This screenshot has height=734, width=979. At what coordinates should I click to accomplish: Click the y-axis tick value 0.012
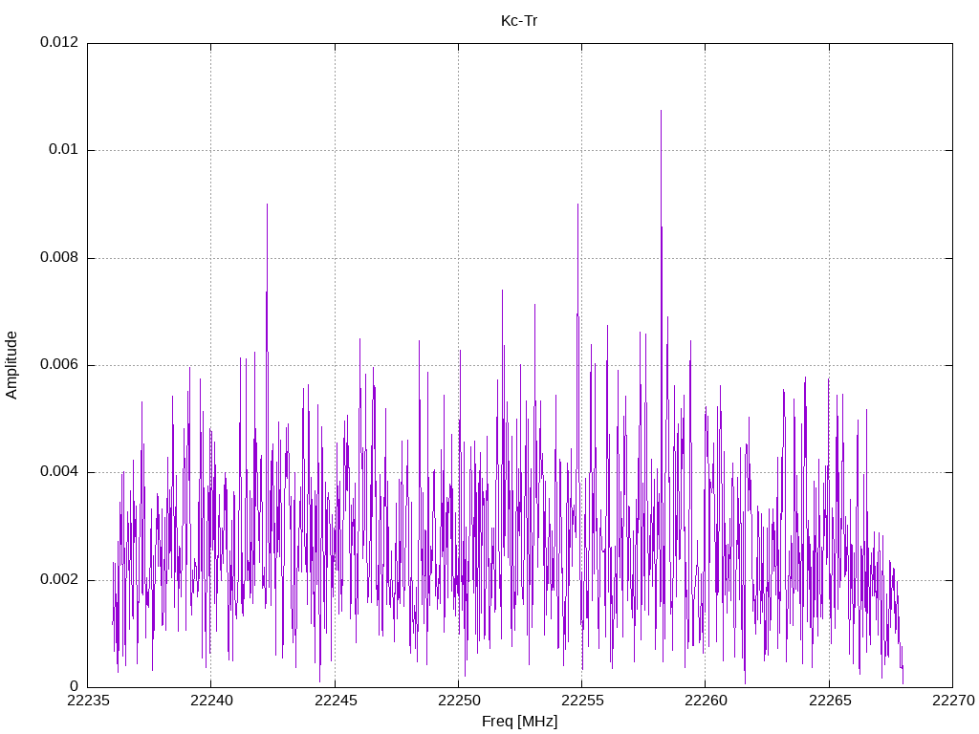[x=59, y=42]
